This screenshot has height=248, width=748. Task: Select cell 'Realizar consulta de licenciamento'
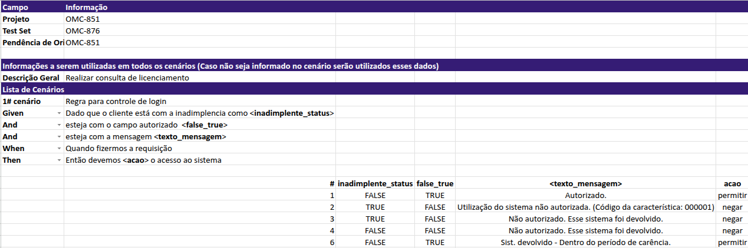tap(127, 78)
